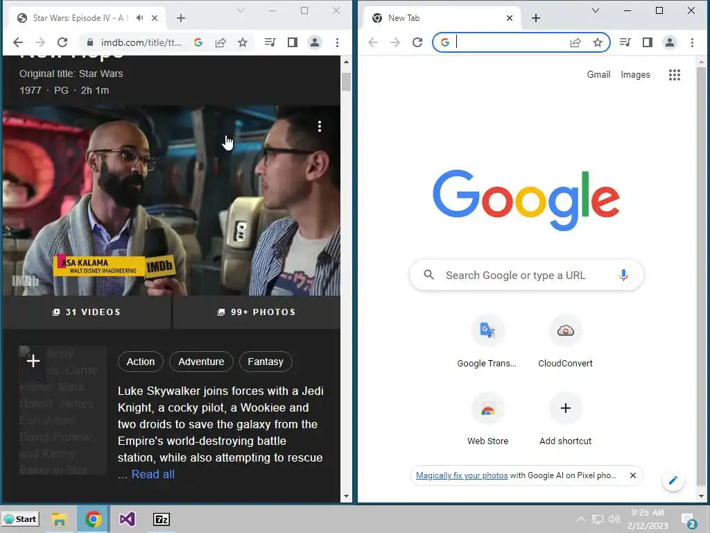Share page from Google window address bar
Screen dimensions: 710x533
tap(575, 42)
